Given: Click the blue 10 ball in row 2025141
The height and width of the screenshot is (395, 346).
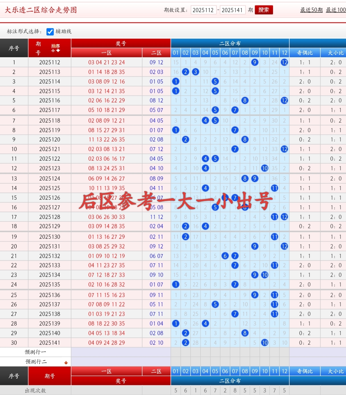Looking at the screenshot, I should click(x=265, y=343).
